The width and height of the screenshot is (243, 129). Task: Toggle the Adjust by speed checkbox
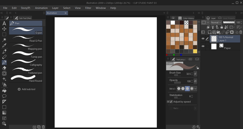pyautogui.click(x=171, y=102)
